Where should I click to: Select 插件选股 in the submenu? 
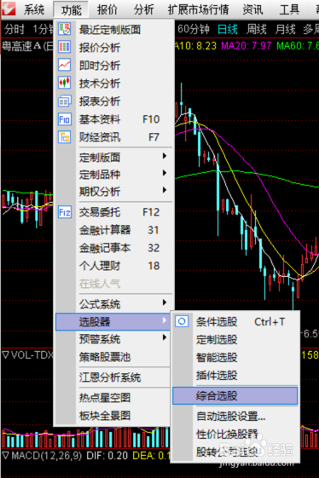(x=235, y=376)
